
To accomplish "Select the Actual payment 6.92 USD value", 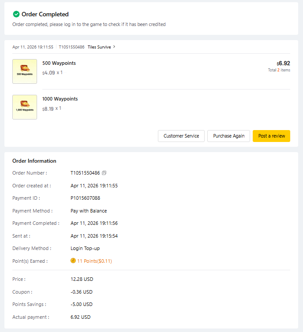I will coord(80,317).
